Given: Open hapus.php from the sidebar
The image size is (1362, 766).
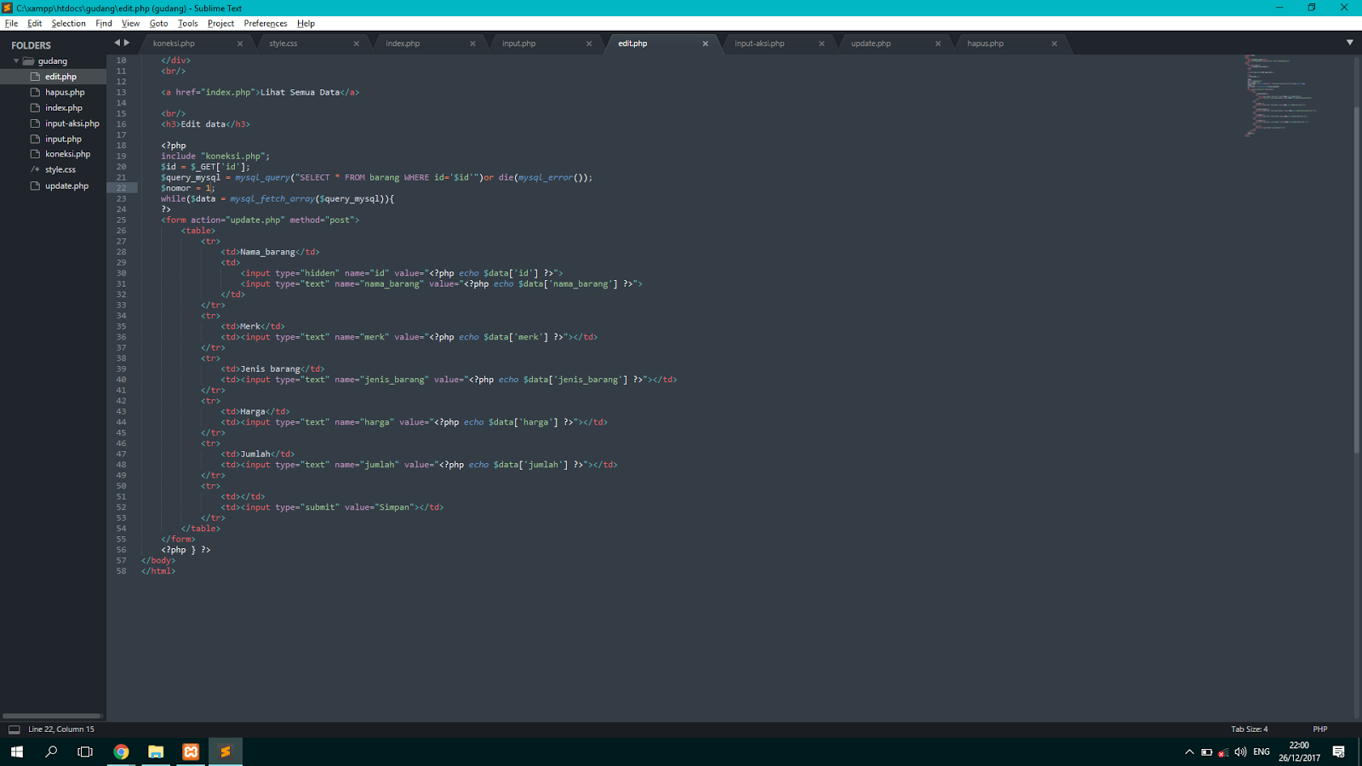Looking at the screenshot, I should (63, 92).
